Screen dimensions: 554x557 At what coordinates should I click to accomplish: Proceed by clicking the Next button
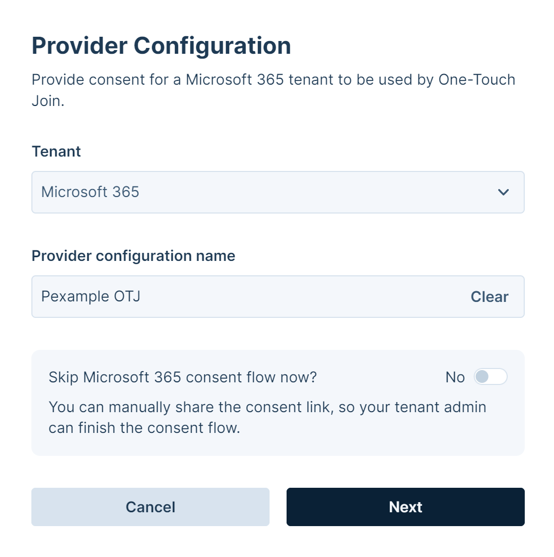[x=405, y=507]
